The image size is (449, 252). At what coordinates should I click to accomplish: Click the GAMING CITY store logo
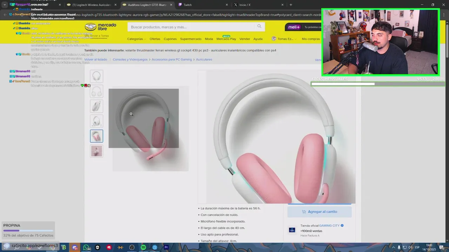coord(292,230)
